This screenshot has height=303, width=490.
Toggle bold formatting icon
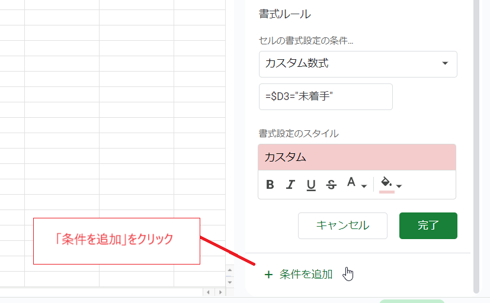[x=270, y=185]
